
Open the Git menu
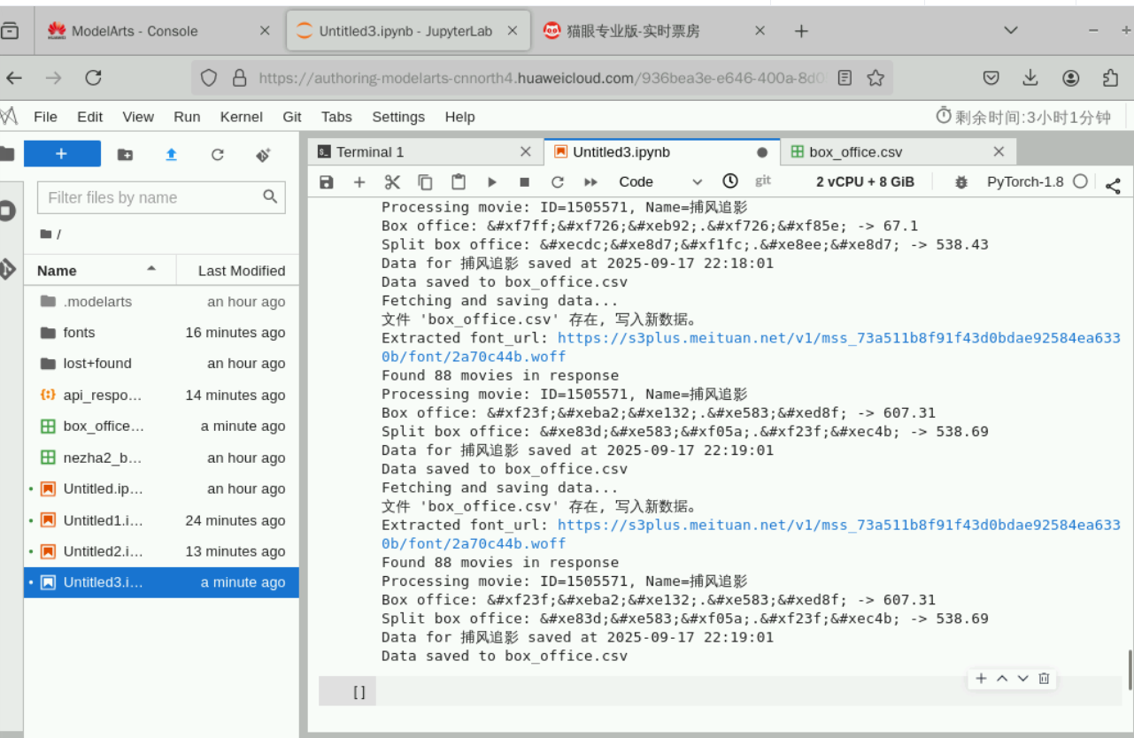click(x=292, y=117)
